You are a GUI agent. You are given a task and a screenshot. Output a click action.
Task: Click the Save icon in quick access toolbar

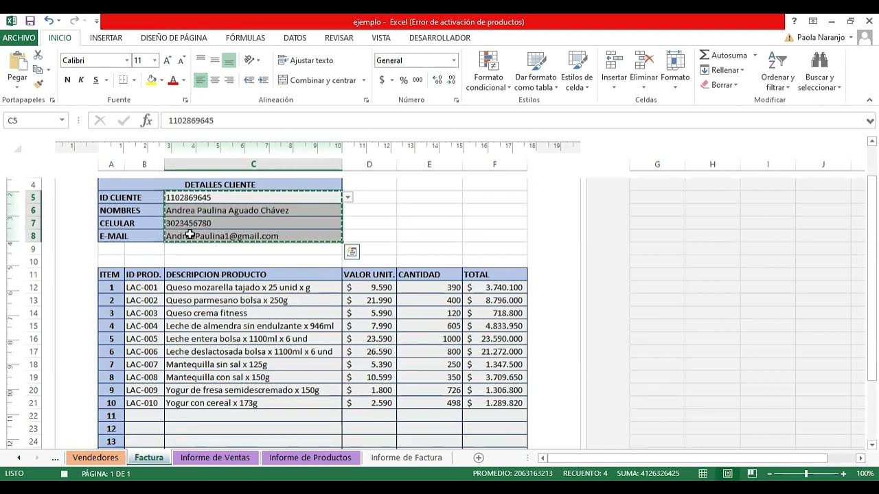point(30,21)
